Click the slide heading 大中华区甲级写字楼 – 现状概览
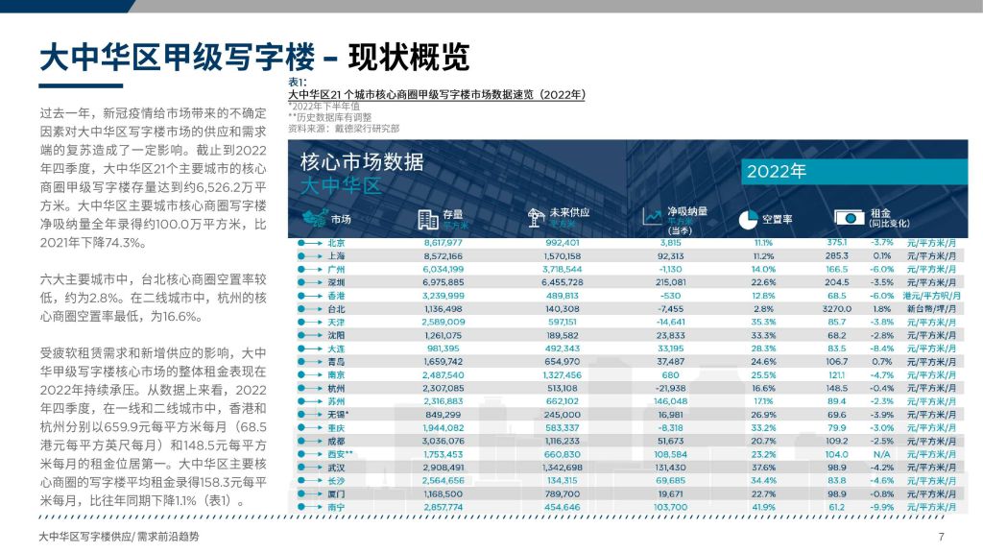Screen dimensions: 983x553 [x=253, y=57]
